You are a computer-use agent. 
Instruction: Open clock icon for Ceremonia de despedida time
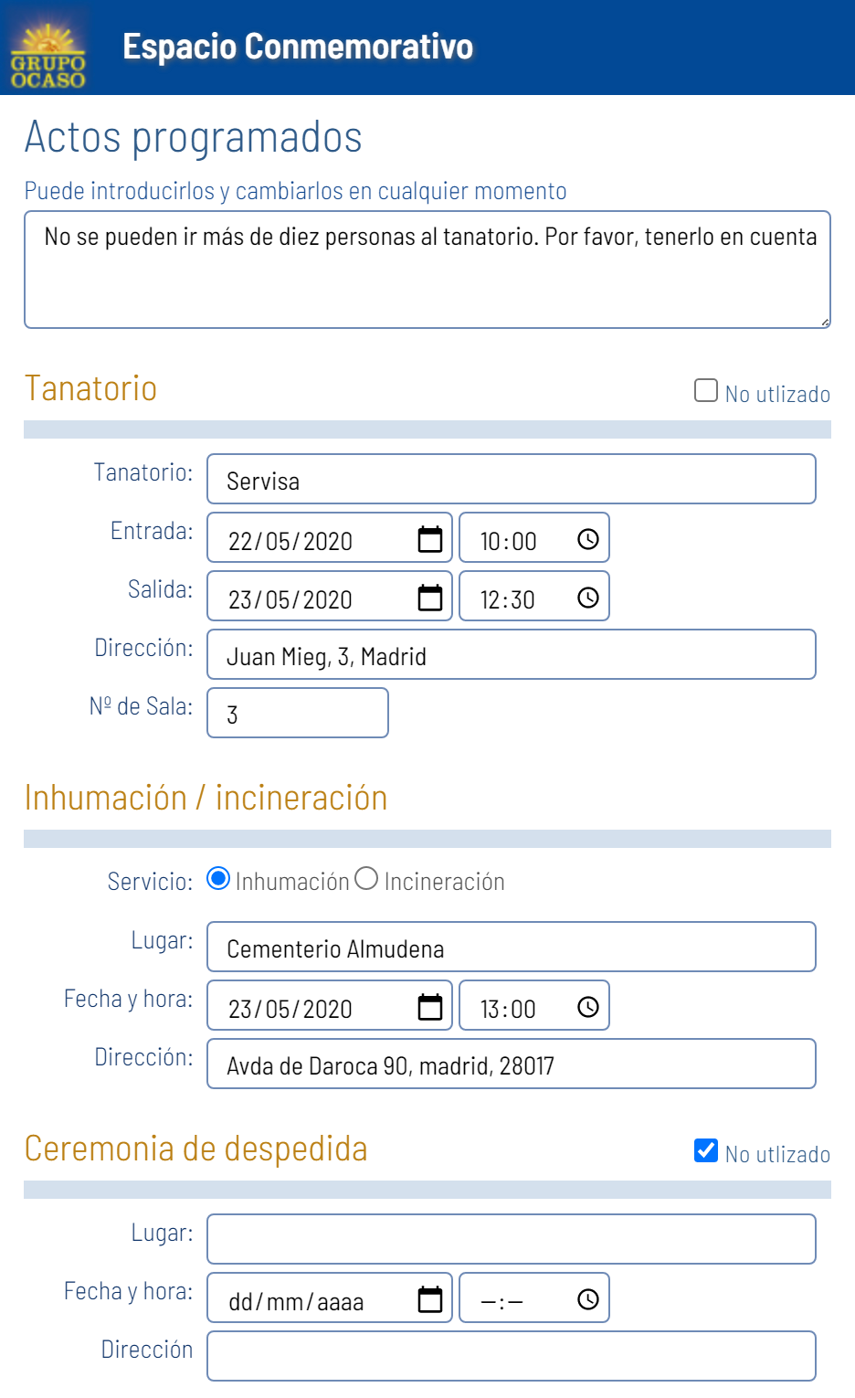[x=588, y=1299]
